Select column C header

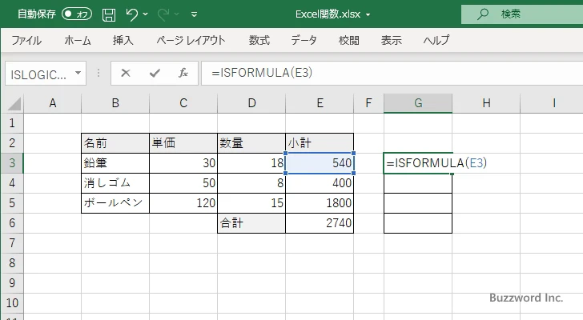(x=183, y=103)
